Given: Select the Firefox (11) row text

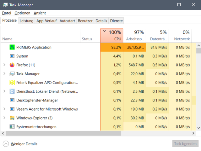Looking at the screenshot, I should click(26, 65).
